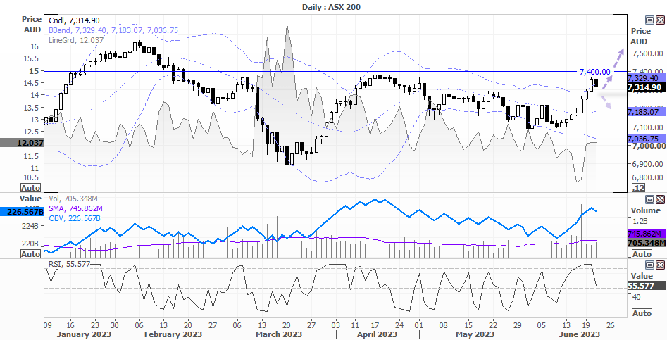The height and width of the screenshot is (340, 667).
Task: Maximize the RSI Value pane
Action: (x=649, y=265)
